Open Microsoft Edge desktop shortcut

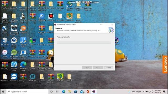23,66
